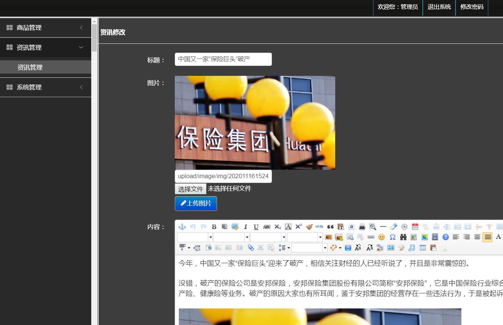Toggle strikethrough ABC formatting
Viewport: 503px width, 325px height.
[267, 227]
